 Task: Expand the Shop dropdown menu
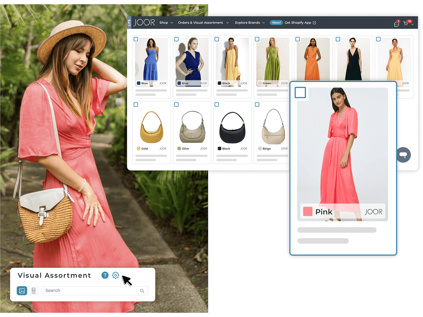pos(166,23)
